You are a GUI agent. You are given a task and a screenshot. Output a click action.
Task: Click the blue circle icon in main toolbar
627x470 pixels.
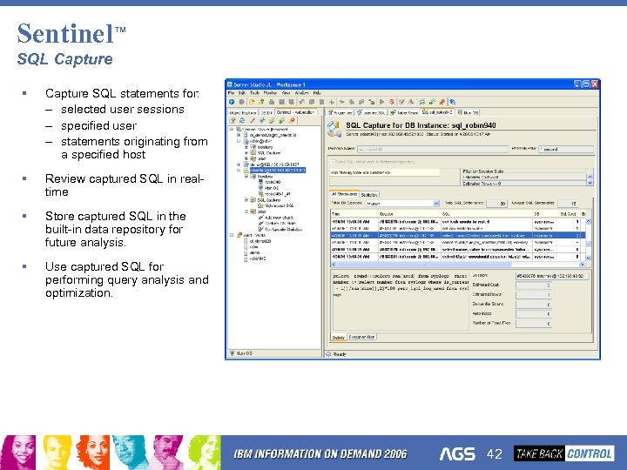coord(232,102)
